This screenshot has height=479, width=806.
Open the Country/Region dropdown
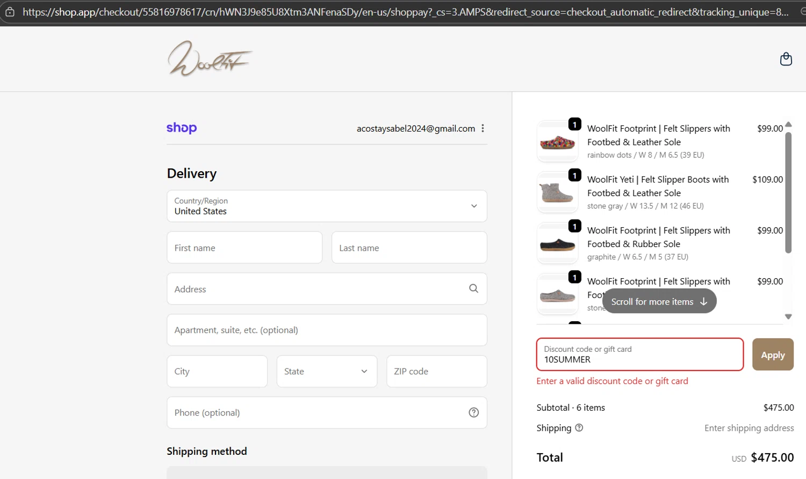click(x=327, y=206)
